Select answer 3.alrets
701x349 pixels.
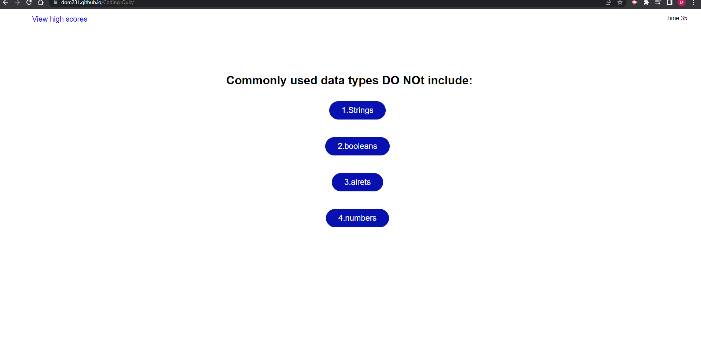[x=357, y=182]
